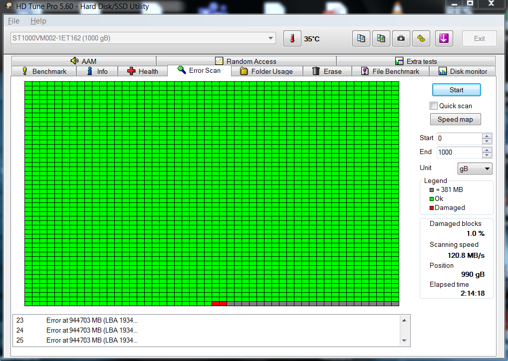Screen dimensions: 508x361
Task: Open the Extra tests tab
Action: coord(416,61)
